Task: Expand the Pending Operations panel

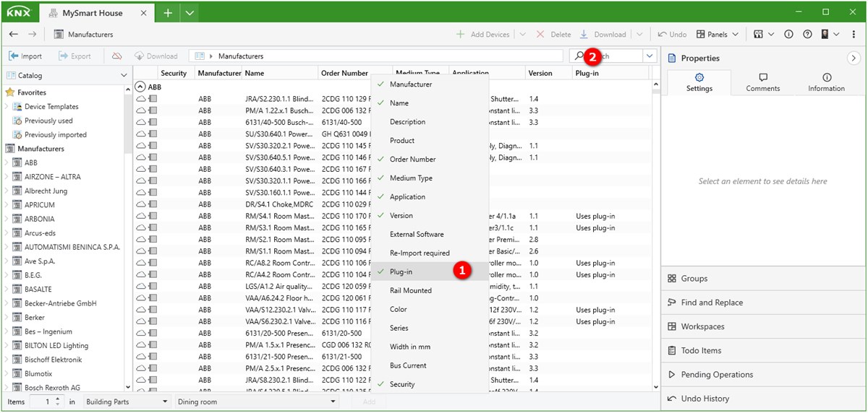Action: [x=764, y=375]
